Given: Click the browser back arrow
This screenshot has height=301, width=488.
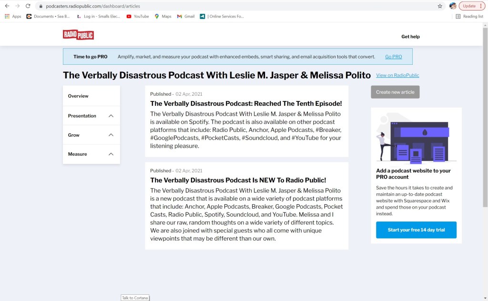Looking at the screenshot, I should coord(7,6).
